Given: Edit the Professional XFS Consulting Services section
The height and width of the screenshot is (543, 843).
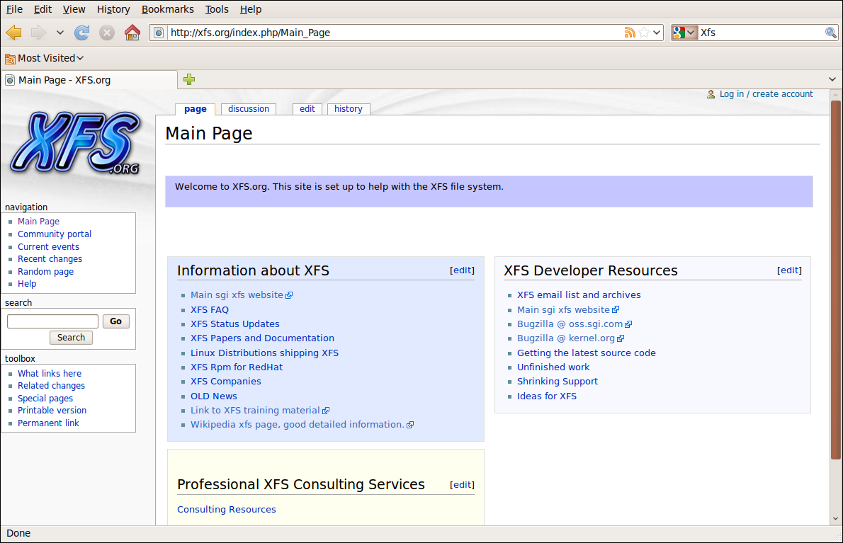Looking at the screenshot, I should pos(463,484).
